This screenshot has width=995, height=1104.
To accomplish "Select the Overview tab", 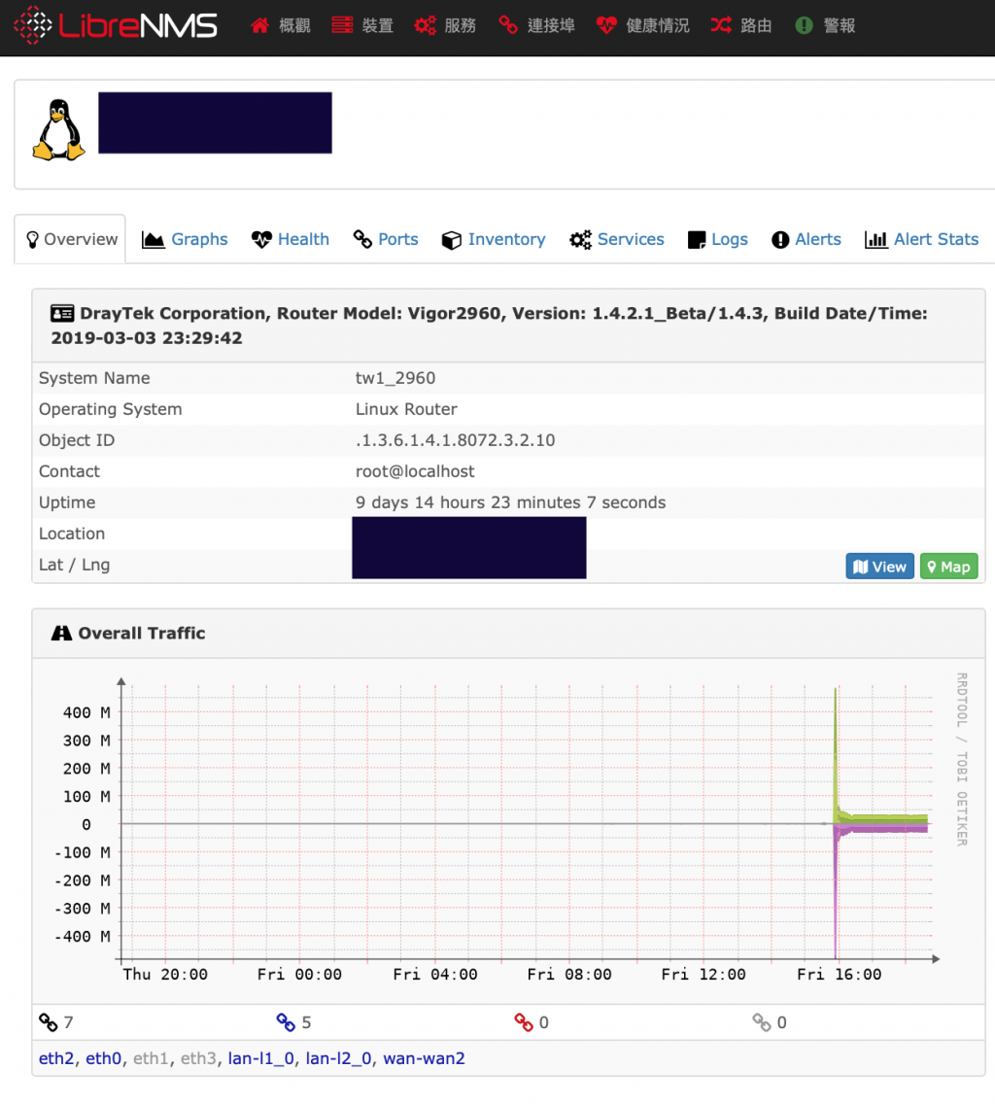I will pyautogui.click(x=70, y=239).
